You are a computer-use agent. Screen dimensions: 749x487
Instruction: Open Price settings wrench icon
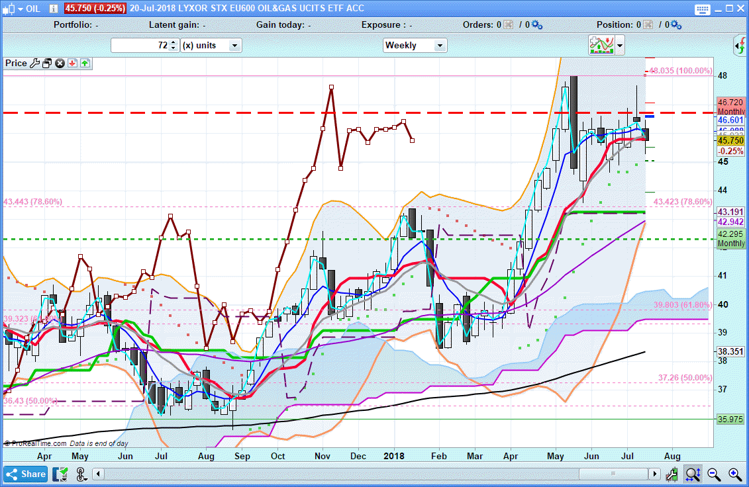click(34, 64)
